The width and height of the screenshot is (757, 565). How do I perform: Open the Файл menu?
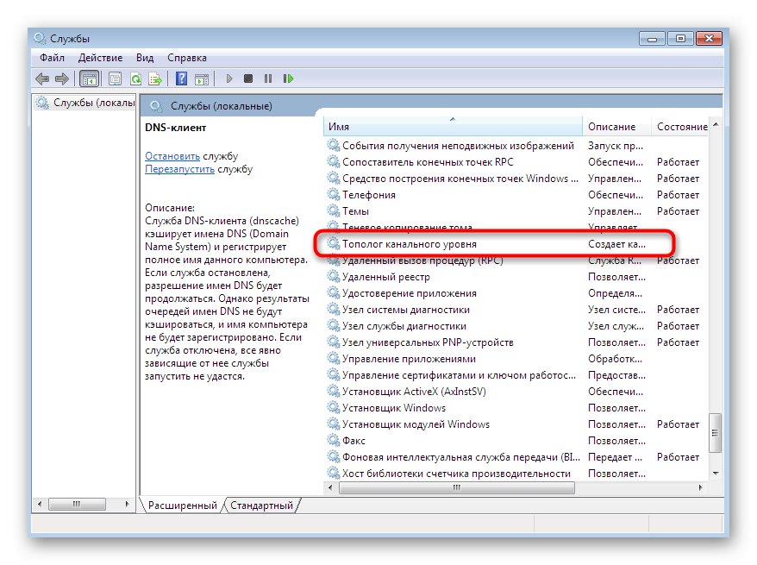52,58
